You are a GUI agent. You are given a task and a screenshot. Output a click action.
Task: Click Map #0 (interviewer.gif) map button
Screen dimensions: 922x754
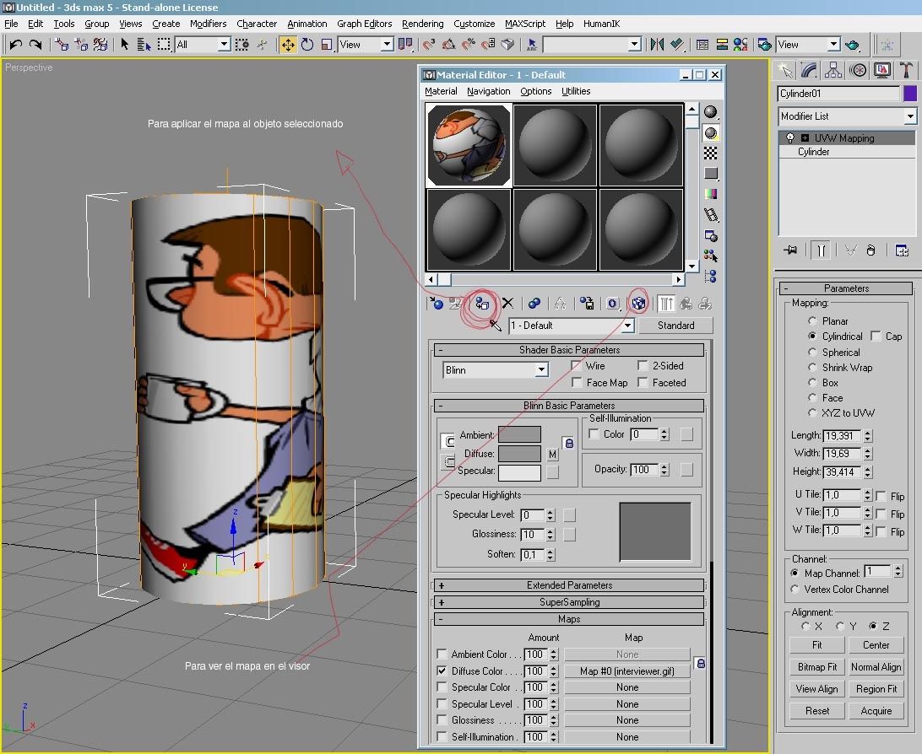(626, 671)
